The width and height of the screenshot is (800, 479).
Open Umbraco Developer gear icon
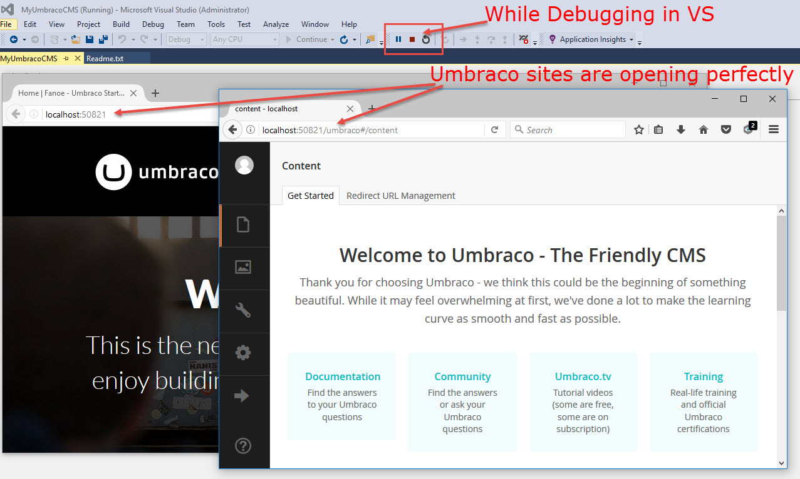243,353
